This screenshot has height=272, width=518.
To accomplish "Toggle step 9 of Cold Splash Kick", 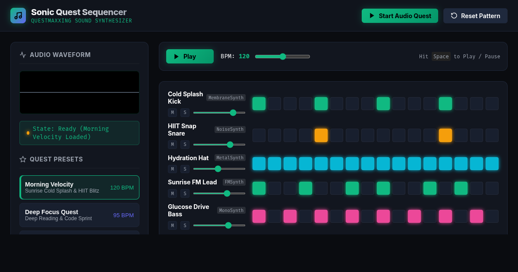I will (383, 104).
